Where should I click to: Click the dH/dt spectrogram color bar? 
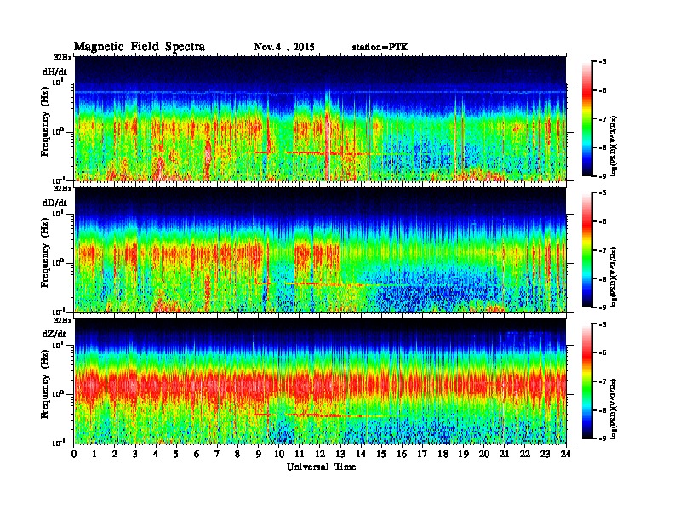coord(587,118)
